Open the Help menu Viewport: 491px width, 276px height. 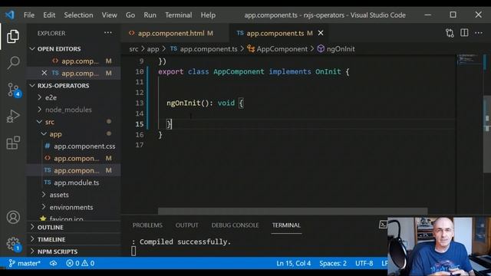[208, 15]
